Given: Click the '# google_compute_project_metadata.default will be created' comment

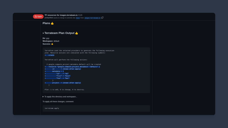Looking at the screenshot, I should click(x=74, y=64).
